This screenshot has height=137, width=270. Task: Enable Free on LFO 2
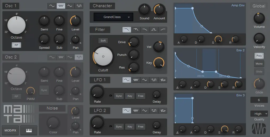(141, 127)
